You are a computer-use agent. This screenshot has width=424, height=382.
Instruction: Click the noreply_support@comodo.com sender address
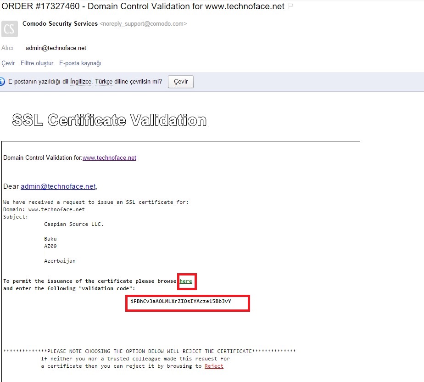[143, 24]
